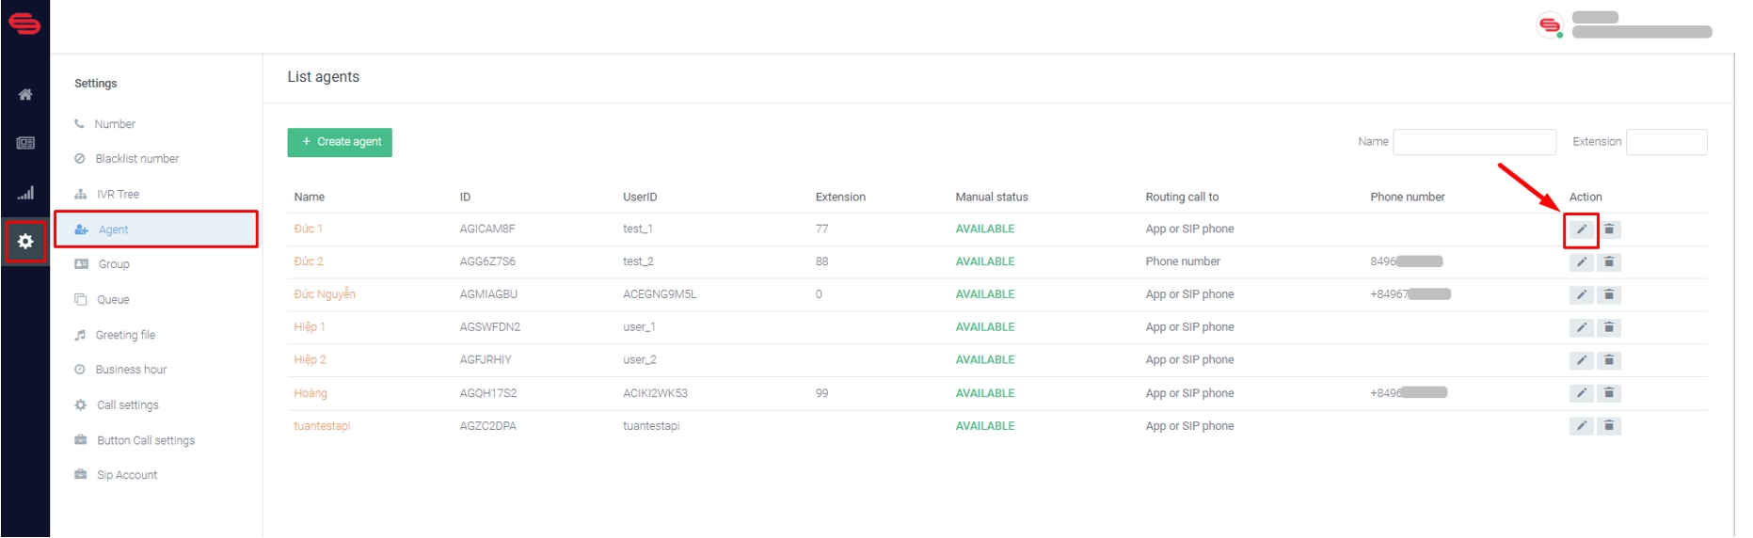Focus the Extension filter input field
1753x538 pixels.
click(x=1665, y=142)
